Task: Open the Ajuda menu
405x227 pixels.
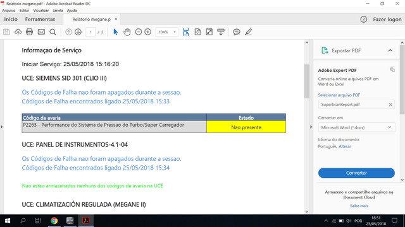Action: point(72,11)
